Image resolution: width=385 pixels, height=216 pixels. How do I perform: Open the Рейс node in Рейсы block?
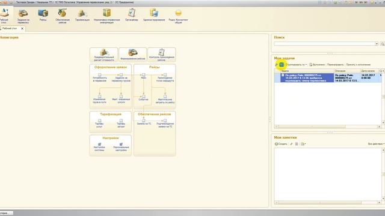click(144, 76)
